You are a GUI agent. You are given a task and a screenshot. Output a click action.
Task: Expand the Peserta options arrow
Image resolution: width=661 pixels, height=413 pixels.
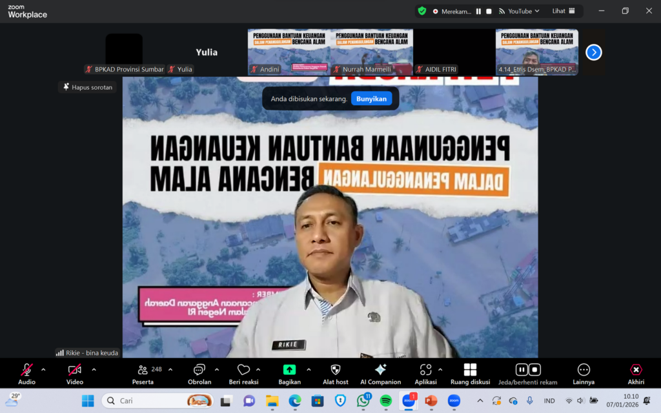[x=170, y=370]
